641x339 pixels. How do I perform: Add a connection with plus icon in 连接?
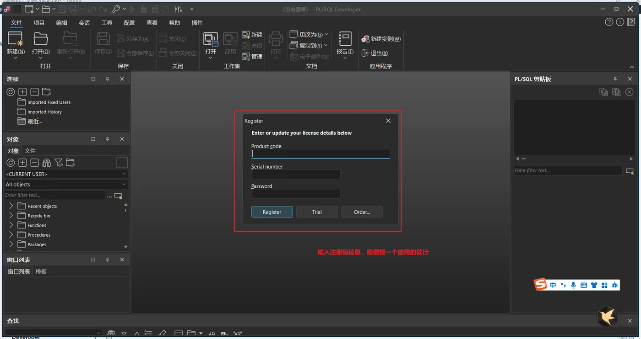coord(22,92)
